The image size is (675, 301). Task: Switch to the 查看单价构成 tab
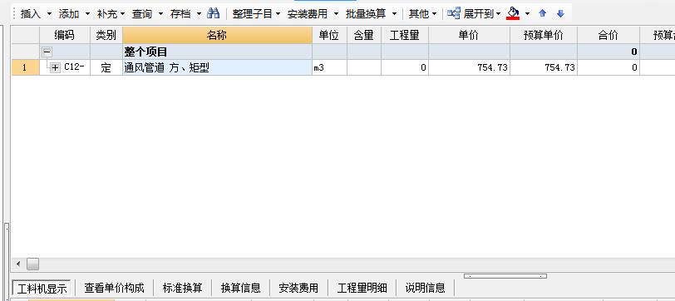114,288
